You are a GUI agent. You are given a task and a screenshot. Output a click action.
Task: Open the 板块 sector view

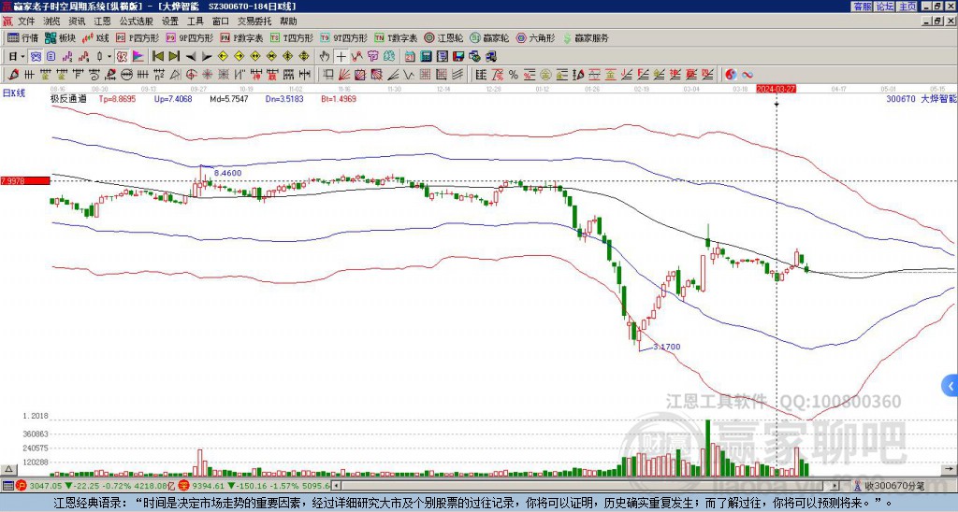(x=60, y=37)
